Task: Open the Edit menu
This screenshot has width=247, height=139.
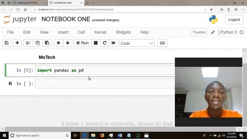Action: point(27,32)
